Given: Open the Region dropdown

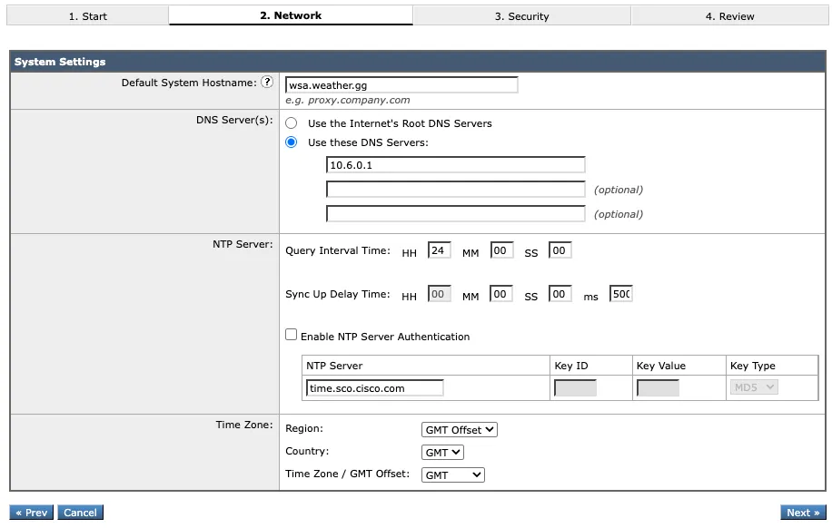Looking at the screenshot, I should 459,430.
